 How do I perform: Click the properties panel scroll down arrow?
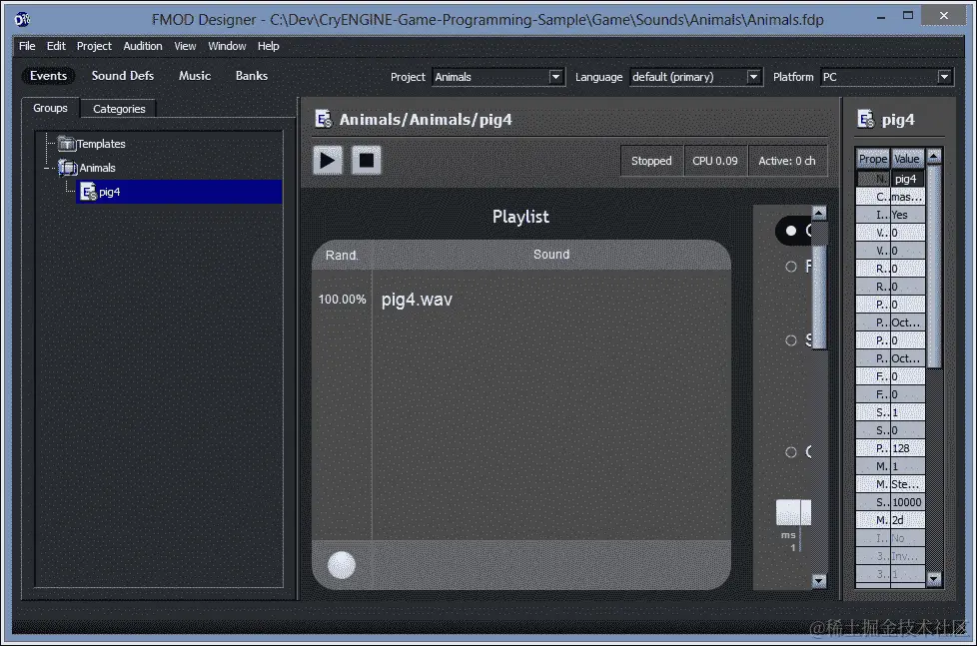click(933, 579)
